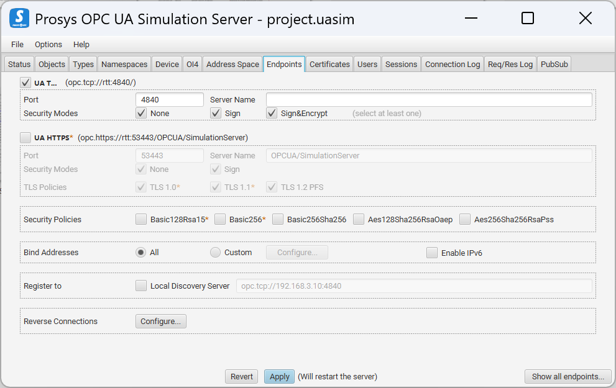Open the Connection Log tab

(x=453, y=65)
